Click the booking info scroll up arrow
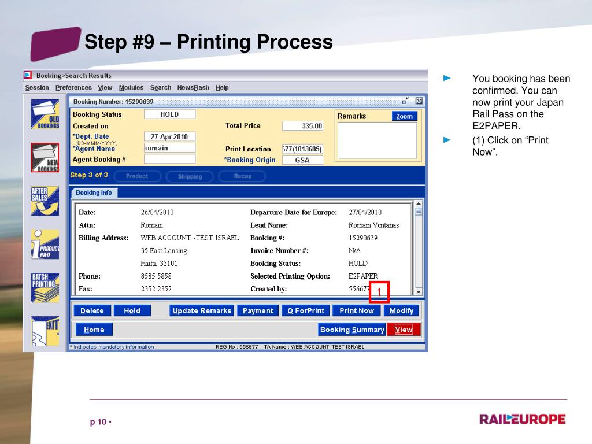The height and width of the screenshot is (444, 592). 419,204
